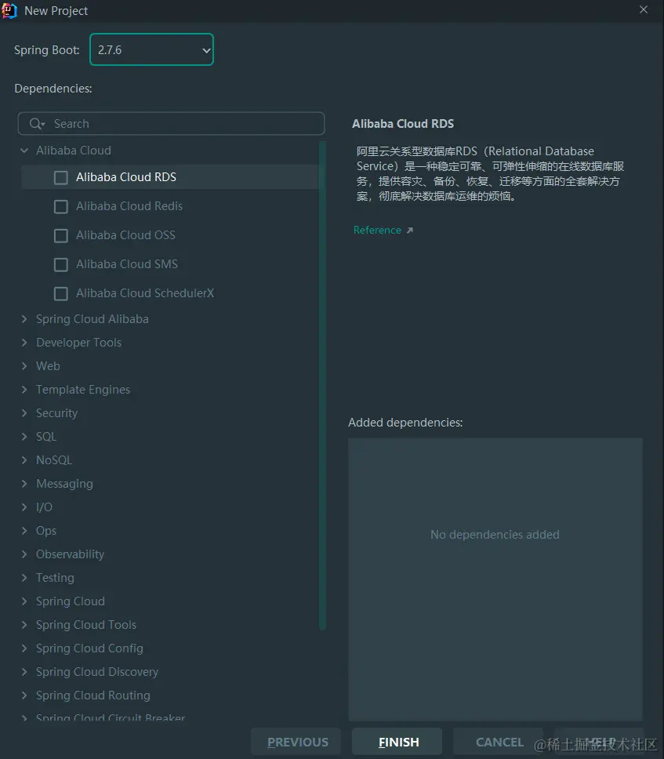Click the Alibaba Cloud OSS label
This screenshot has height=759, width=664.
click(126, 235)
